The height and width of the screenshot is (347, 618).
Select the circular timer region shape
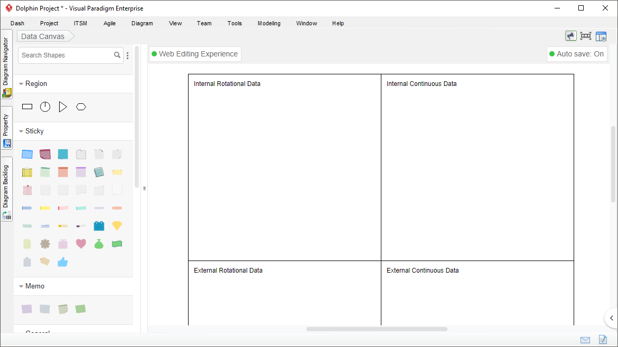[x=45, y=107]
